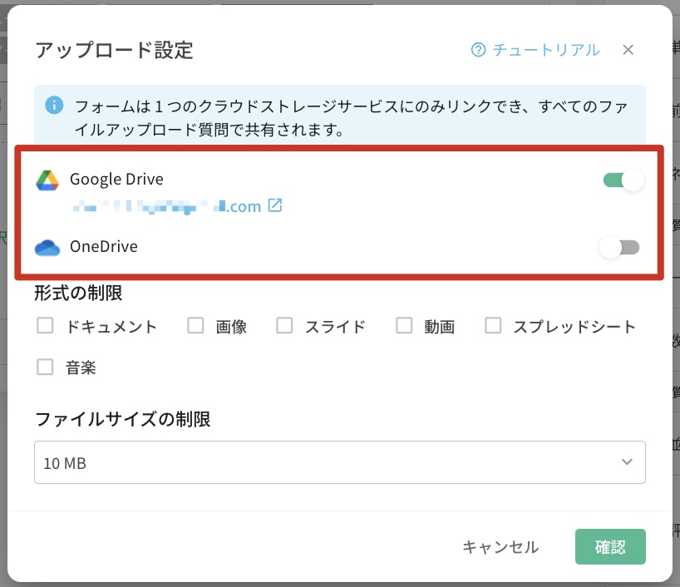Open the チュートリアル help link
The height and width of the screenshot is (587, 680).
coord(535,50)
